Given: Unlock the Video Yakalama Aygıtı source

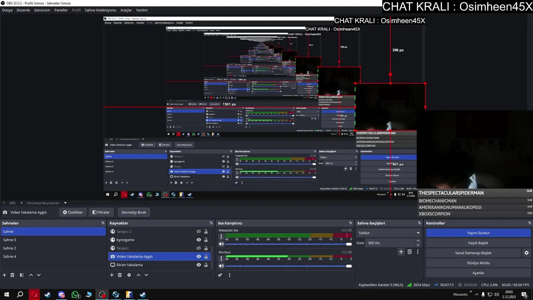Looking at the screenshot, I should pos(206,257).
